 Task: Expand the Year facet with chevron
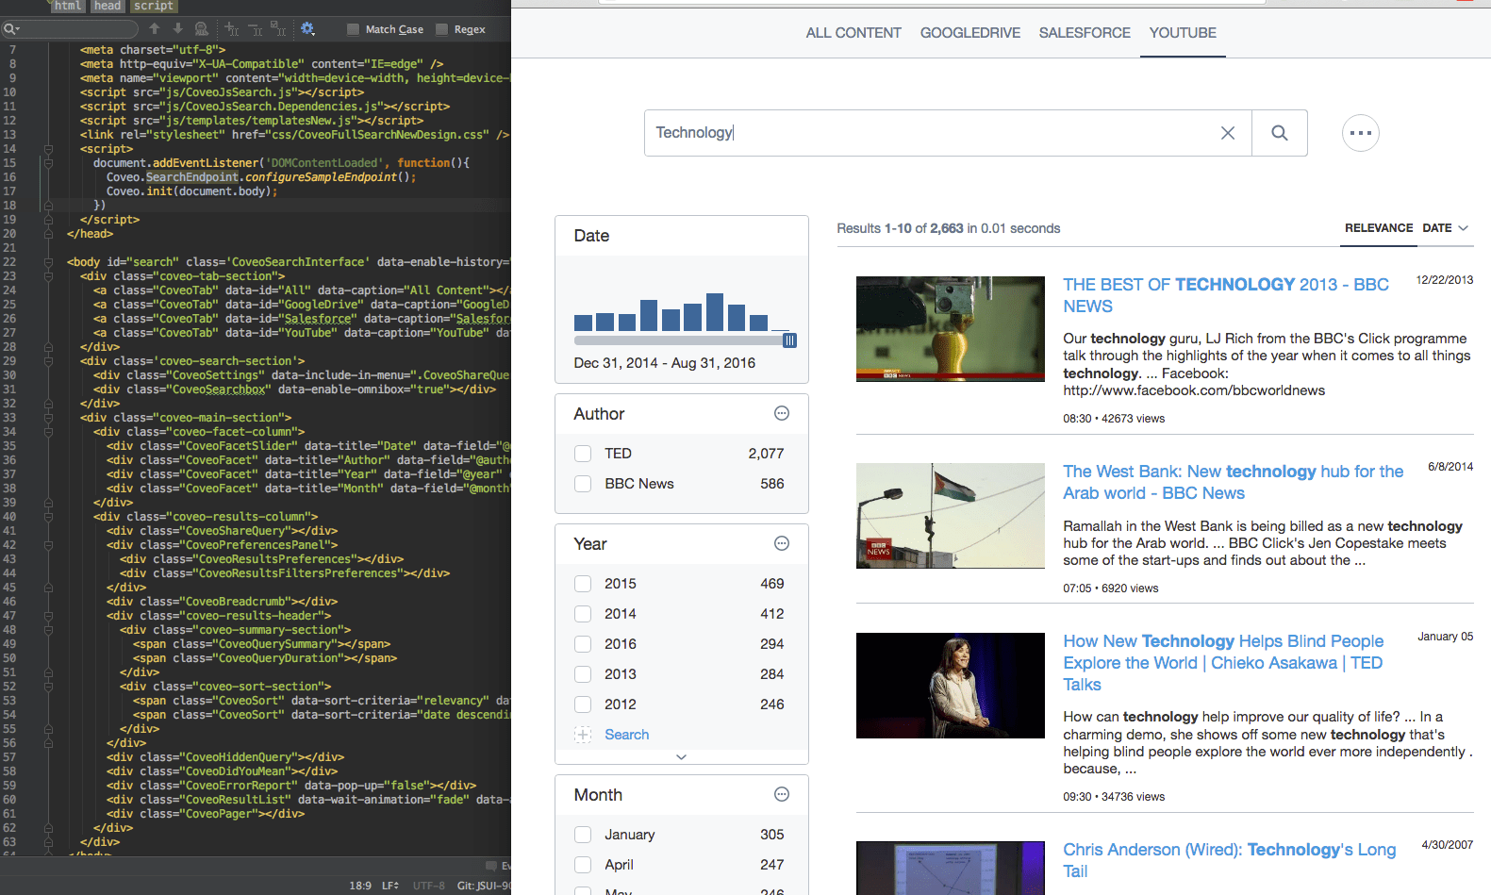(681, 756)
